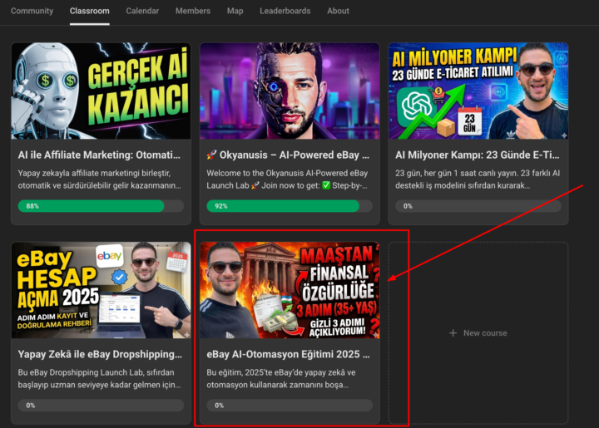Click title 'eBay AI-Otomasyon Eğitimi 2025 ...'
This screenshot has height=428, width=599.
click(289, 354)
